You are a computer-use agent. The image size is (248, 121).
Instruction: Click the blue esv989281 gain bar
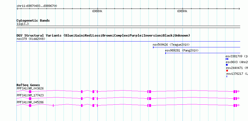point(203,53)
